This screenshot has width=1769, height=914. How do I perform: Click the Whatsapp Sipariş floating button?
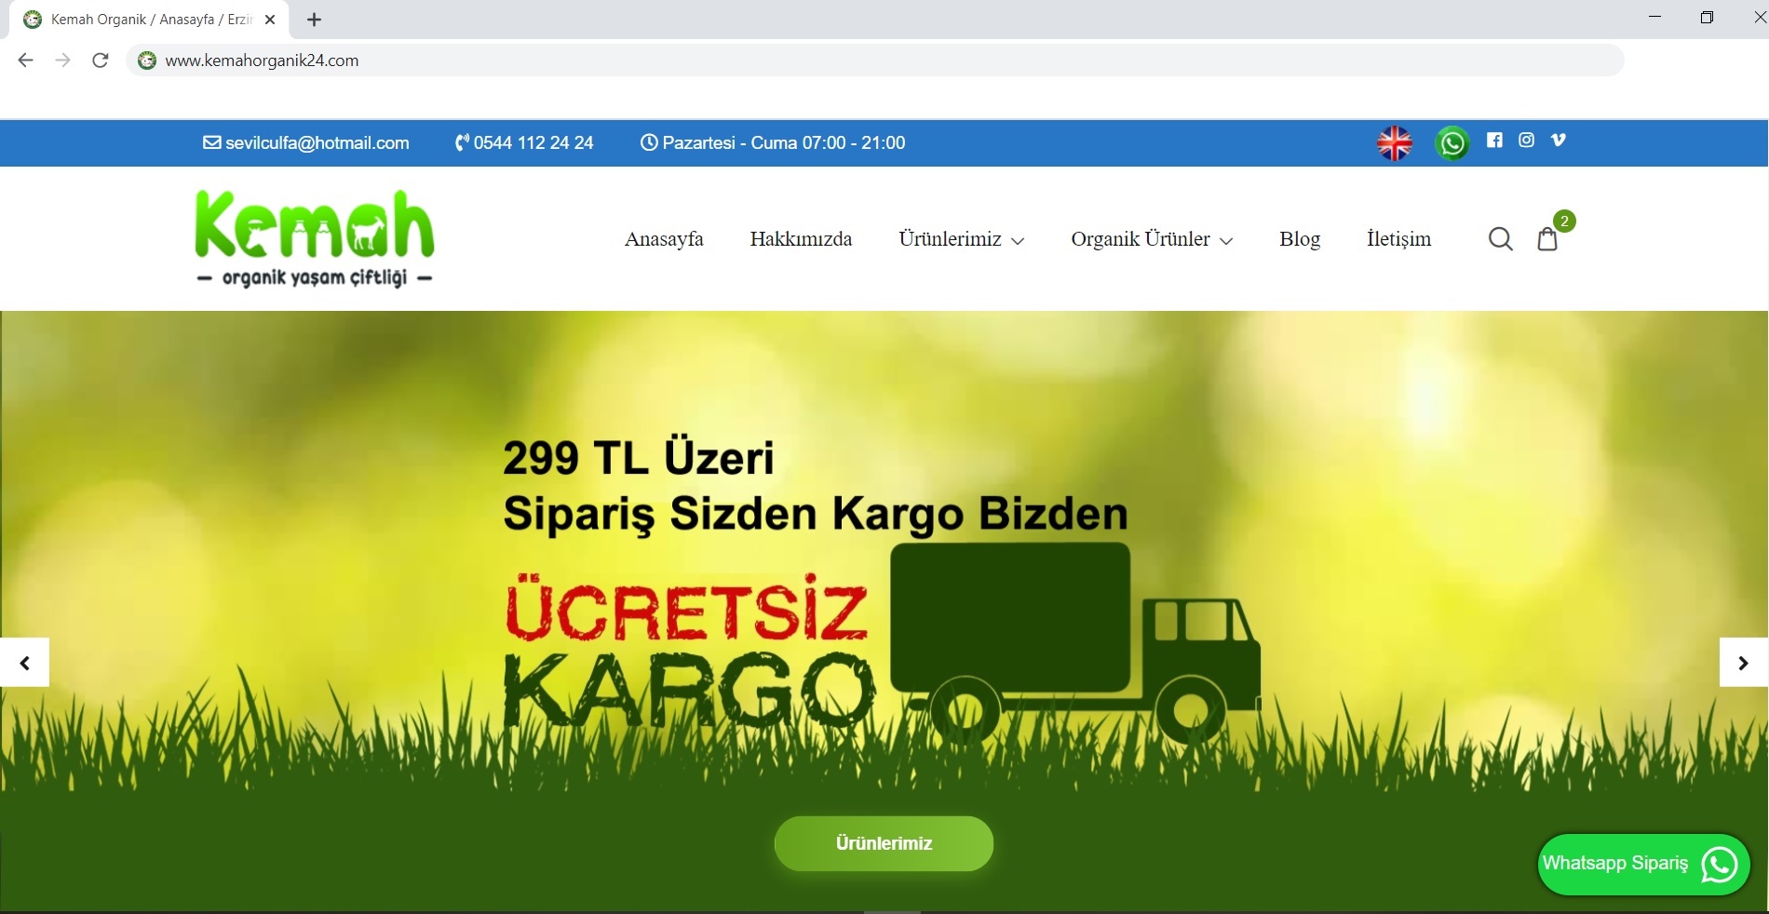[x=1642, y=864]
